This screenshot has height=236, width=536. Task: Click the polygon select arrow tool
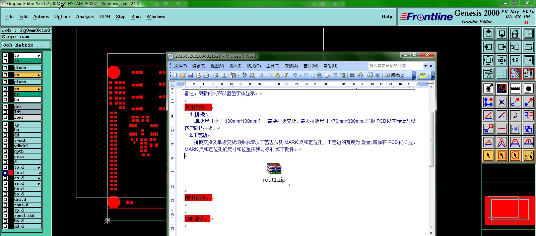(x=515, y=156)
